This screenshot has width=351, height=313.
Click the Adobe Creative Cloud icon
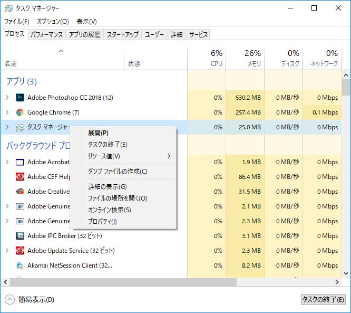[x=20, y=192]
